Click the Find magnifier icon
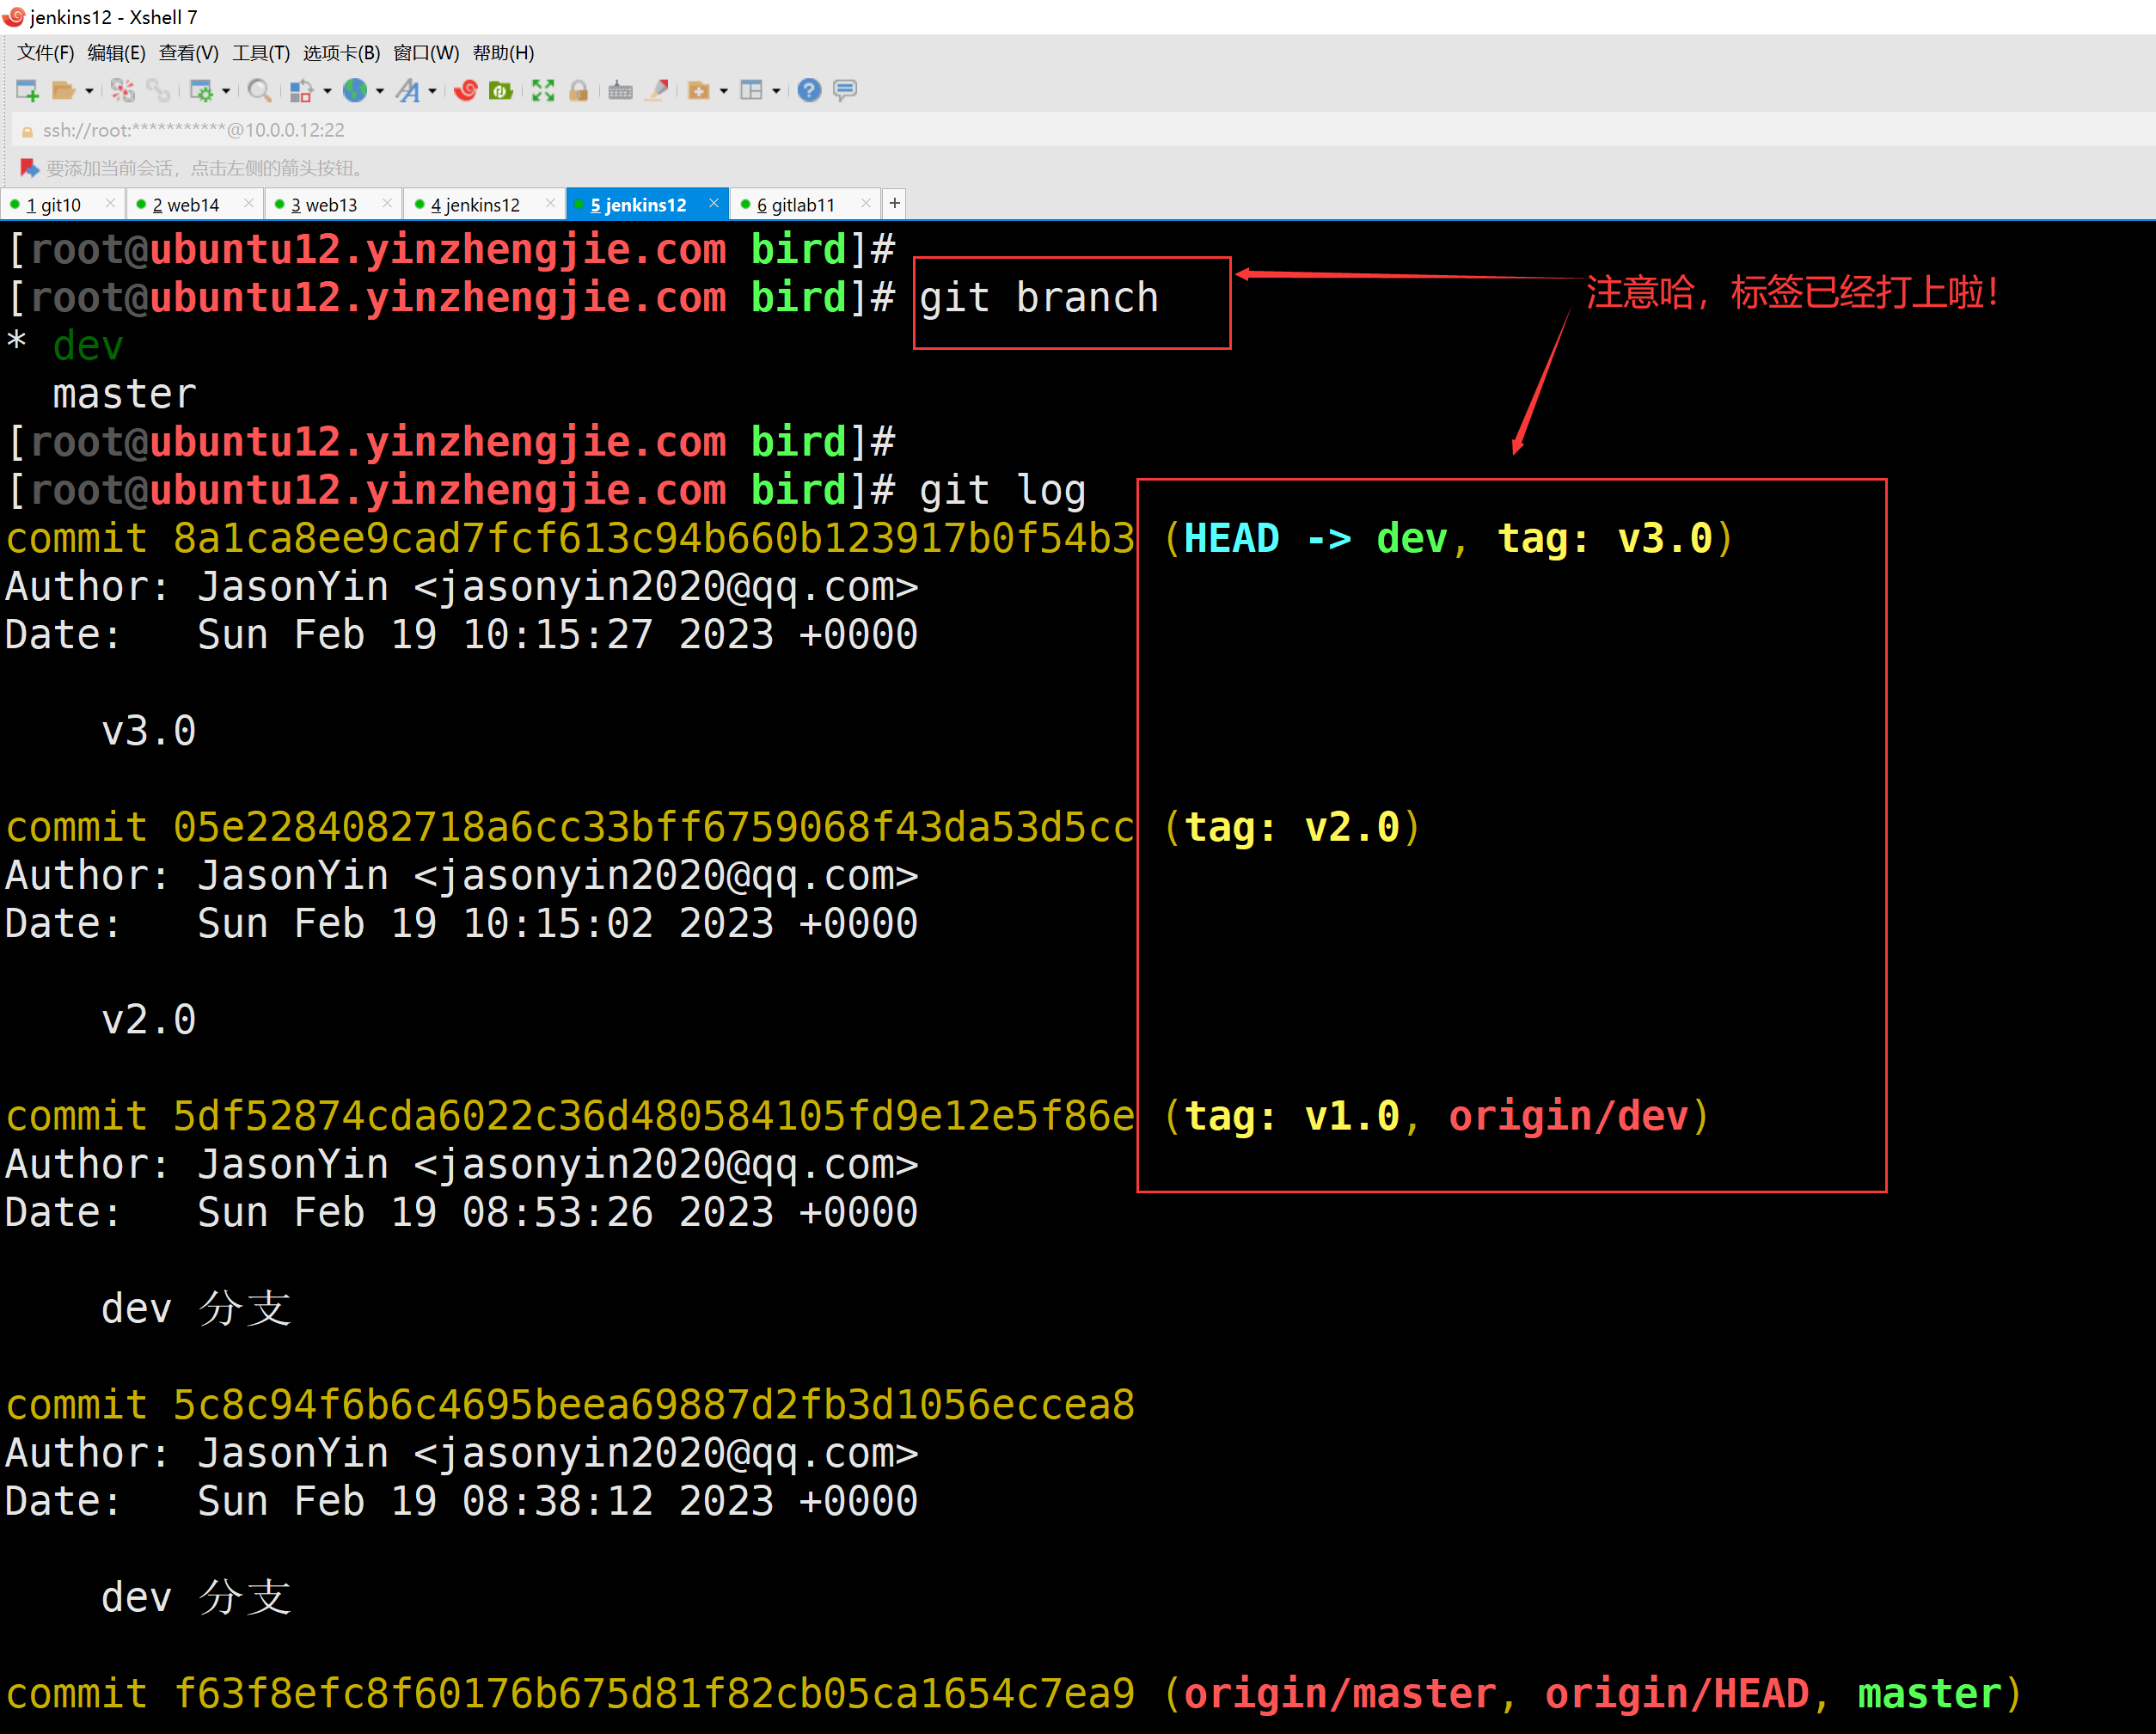 tap(259, 91)
